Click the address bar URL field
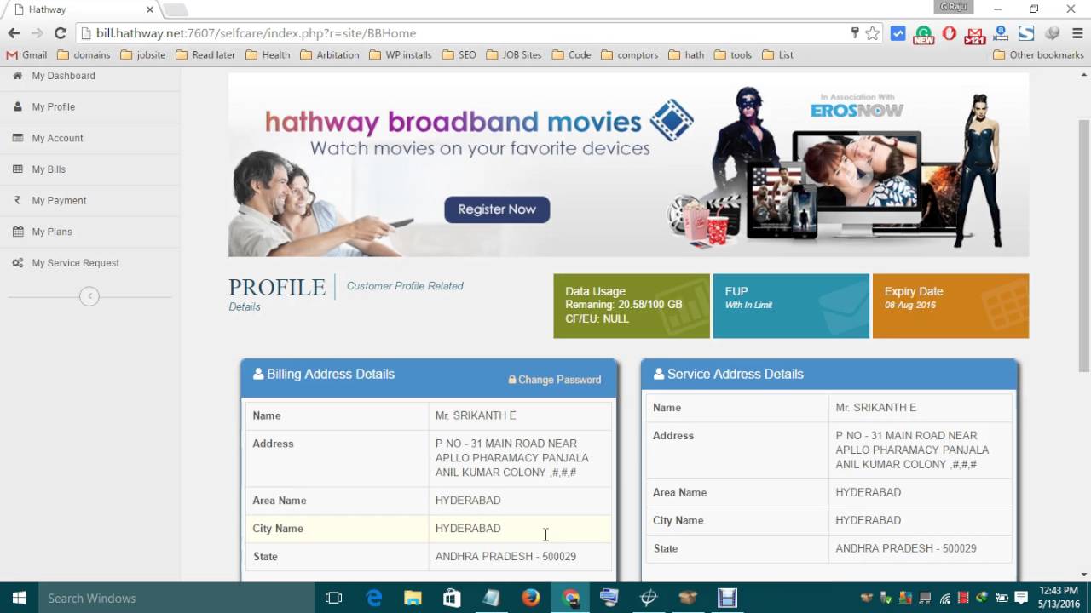This screenshot has width=1091, height=613. pyautogui.click(x=469, y=33)
